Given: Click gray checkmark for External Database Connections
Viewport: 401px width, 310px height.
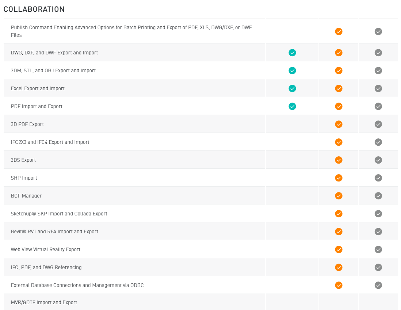Looking at the screenshot, I should (378, 285).
